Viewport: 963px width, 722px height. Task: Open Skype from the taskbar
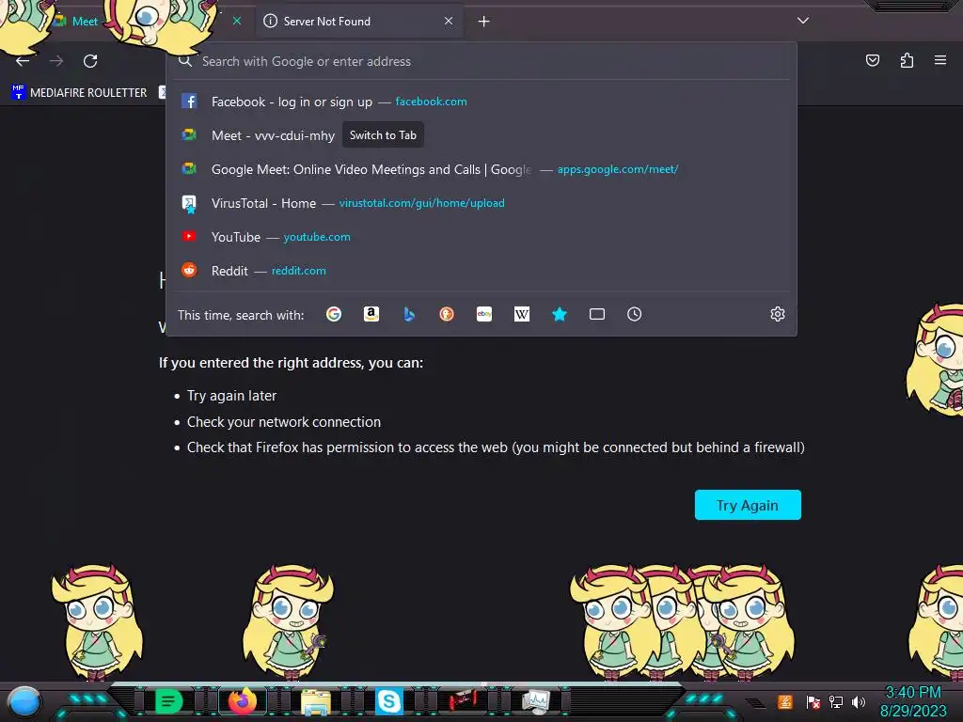tap(388, 700)
